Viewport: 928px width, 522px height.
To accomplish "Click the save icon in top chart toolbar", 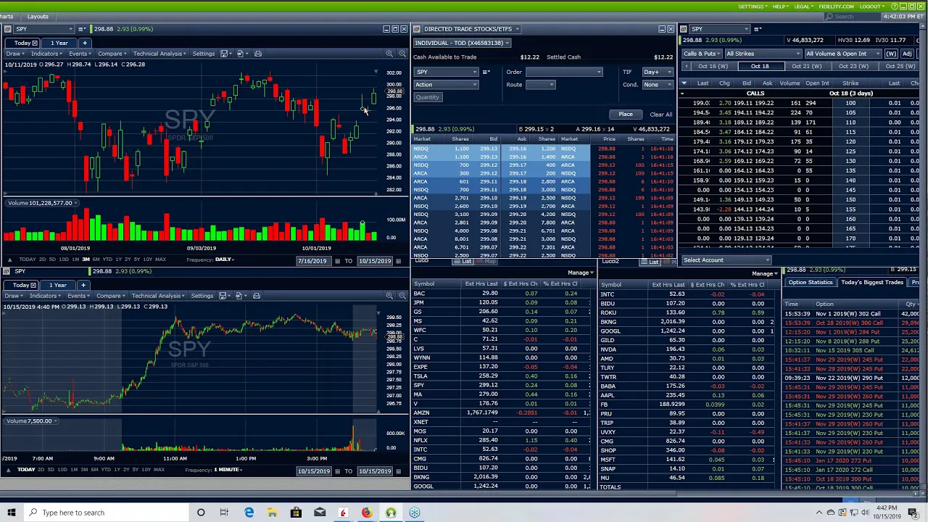I will [224, 54].
